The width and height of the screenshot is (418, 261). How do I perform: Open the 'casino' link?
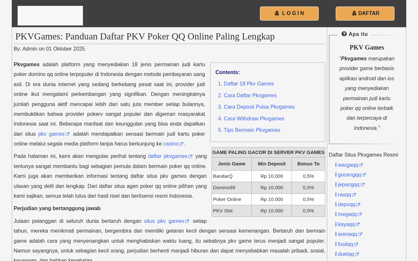(171, 144)
